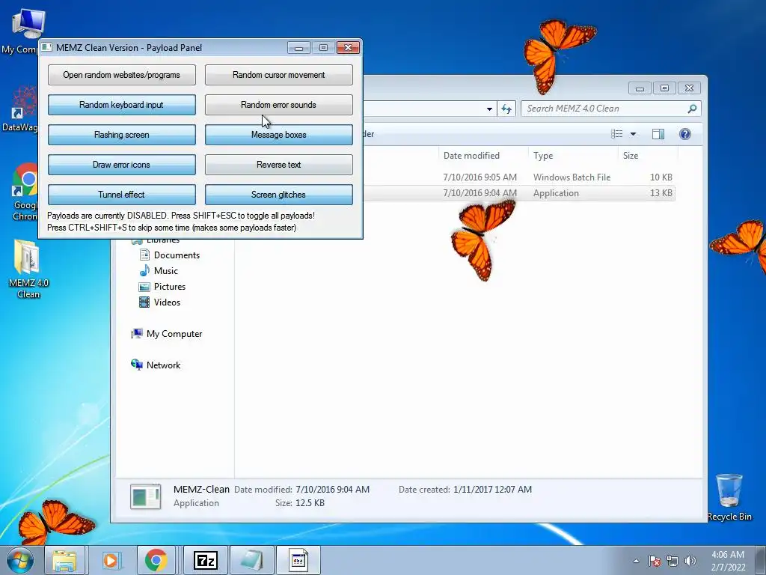766x575 pixels.
Task: Disable the Flashing screen payload
Action: (x=122, y=135)
